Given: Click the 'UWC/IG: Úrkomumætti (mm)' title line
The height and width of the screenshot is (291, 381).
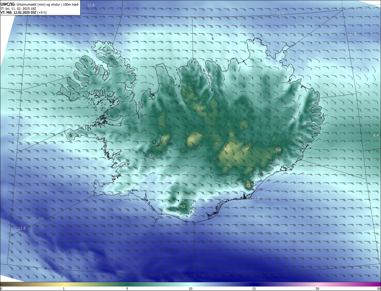Looking at the screenshot, I should (x=40, y=4).
